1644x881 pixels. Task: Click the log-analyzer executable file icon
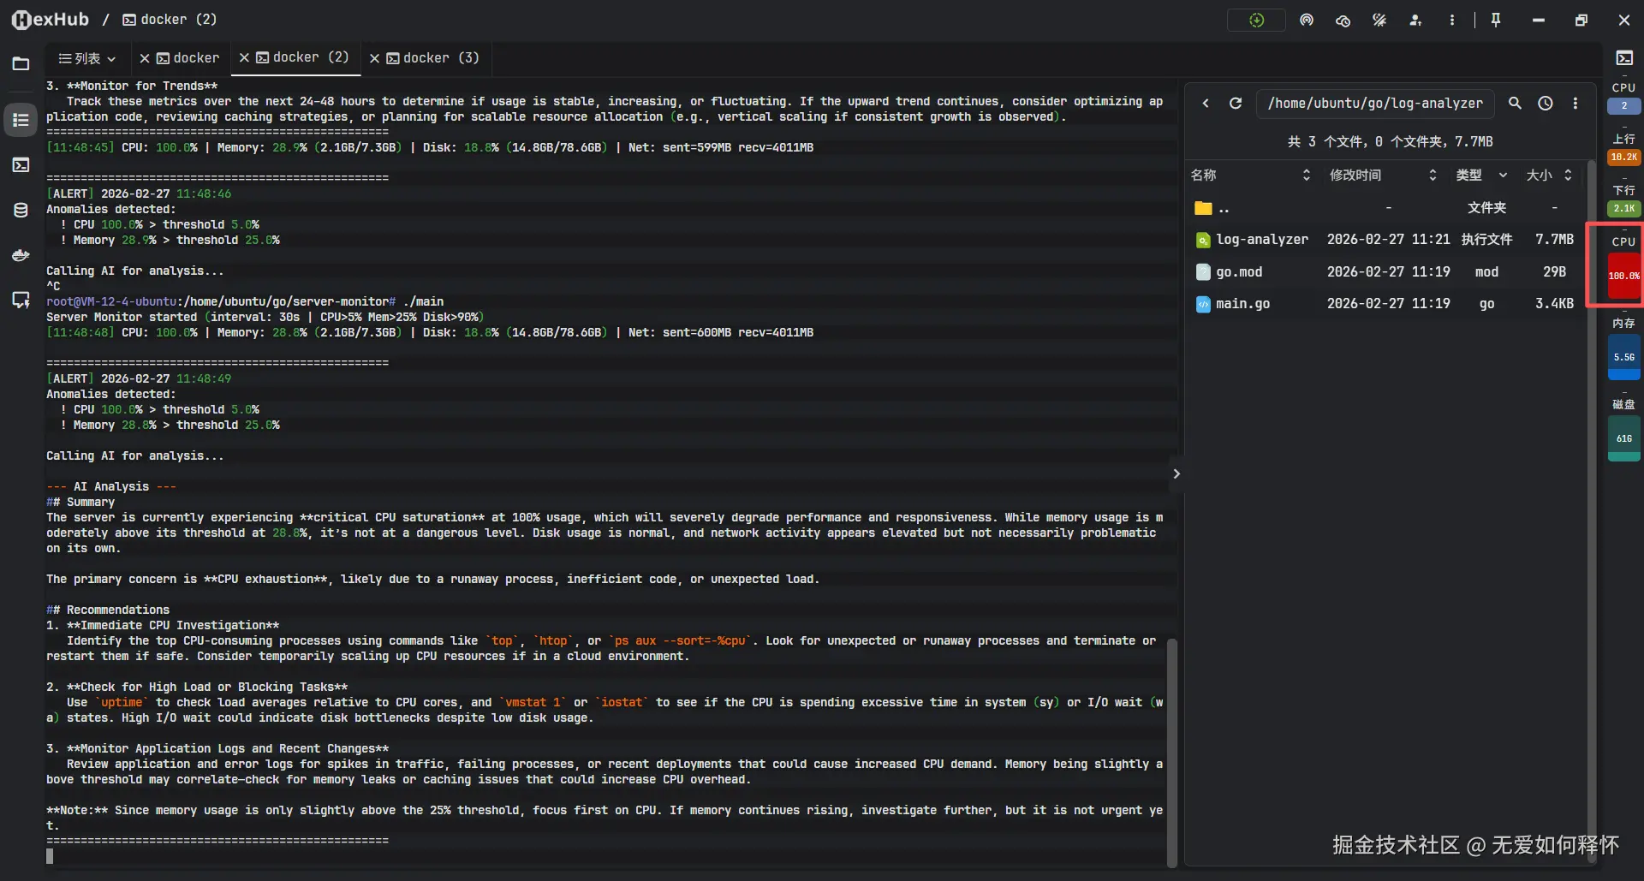[x=1203, y=241]
